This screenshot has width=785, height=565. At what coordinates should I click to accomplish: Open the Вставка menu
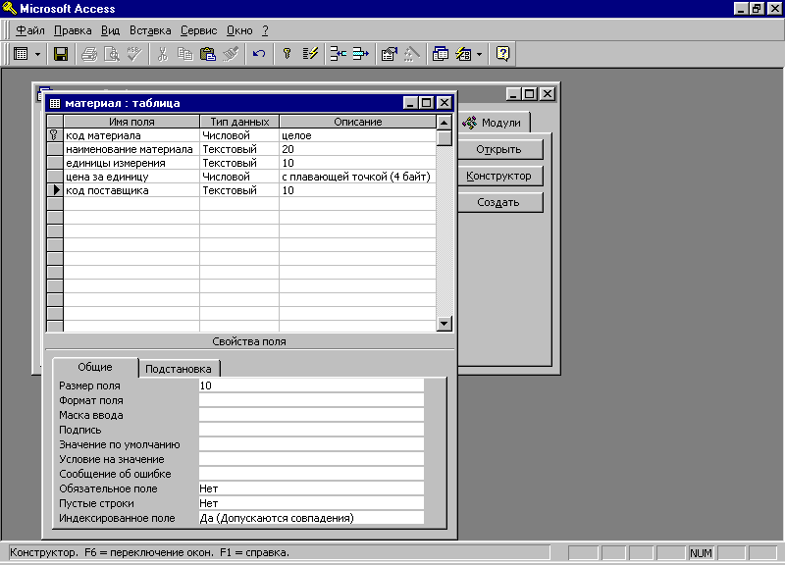[x=150, y=30]
